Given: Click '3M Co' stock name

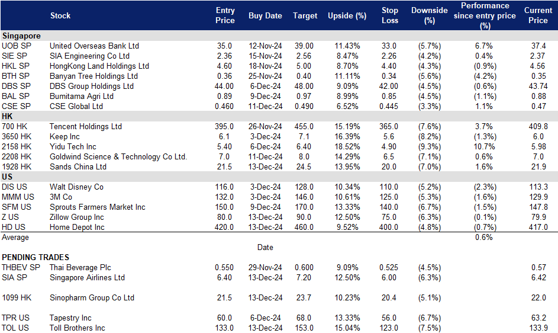Looking at the screenshot, I should click(61, 197).
